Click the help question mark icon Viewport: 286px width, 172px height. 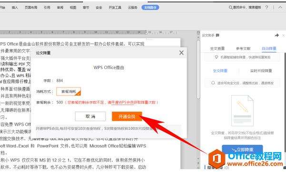point(266,8)
